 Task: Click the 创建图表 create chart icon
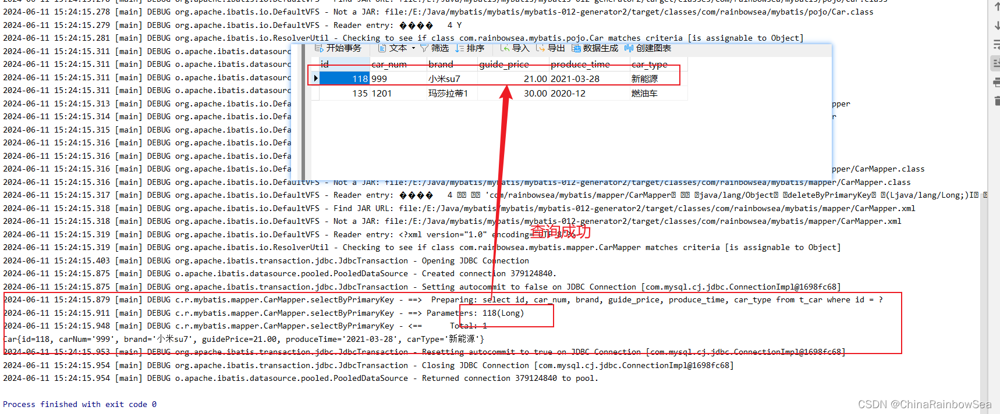coord(629,48)
